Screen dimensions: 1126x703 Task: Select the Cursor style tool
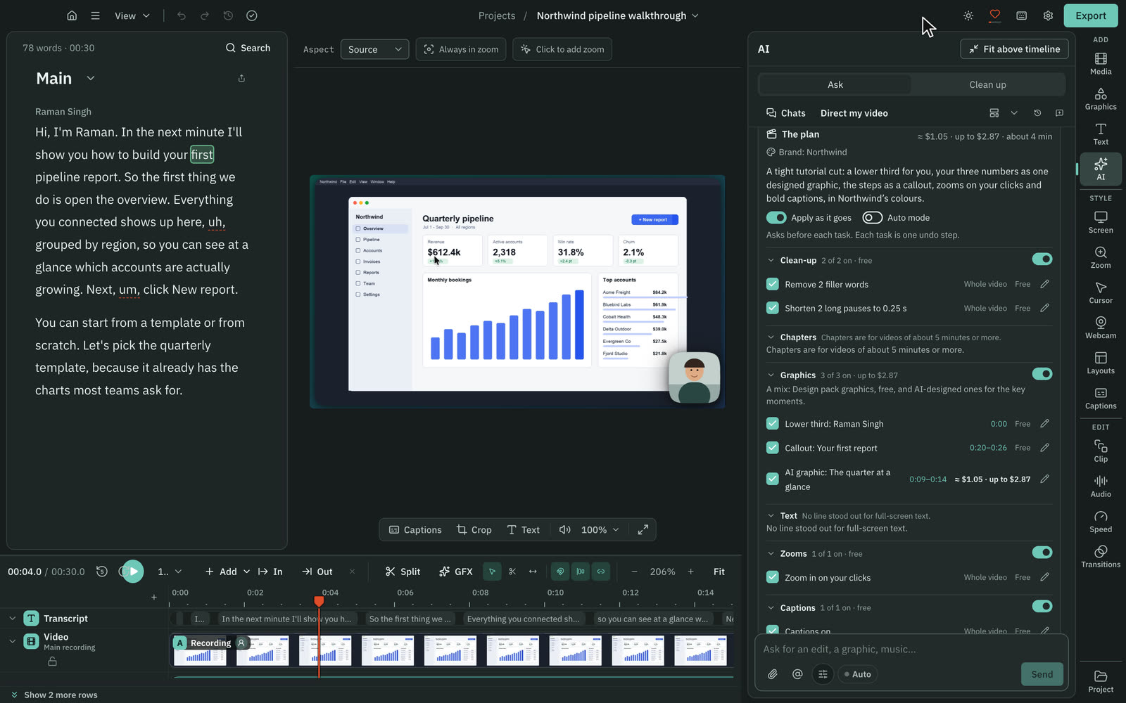1101,292
